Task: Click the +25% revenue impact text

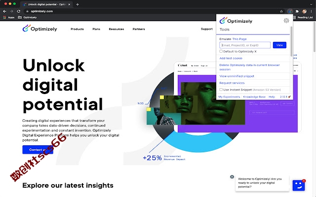Action: click(x=164, y=158)
